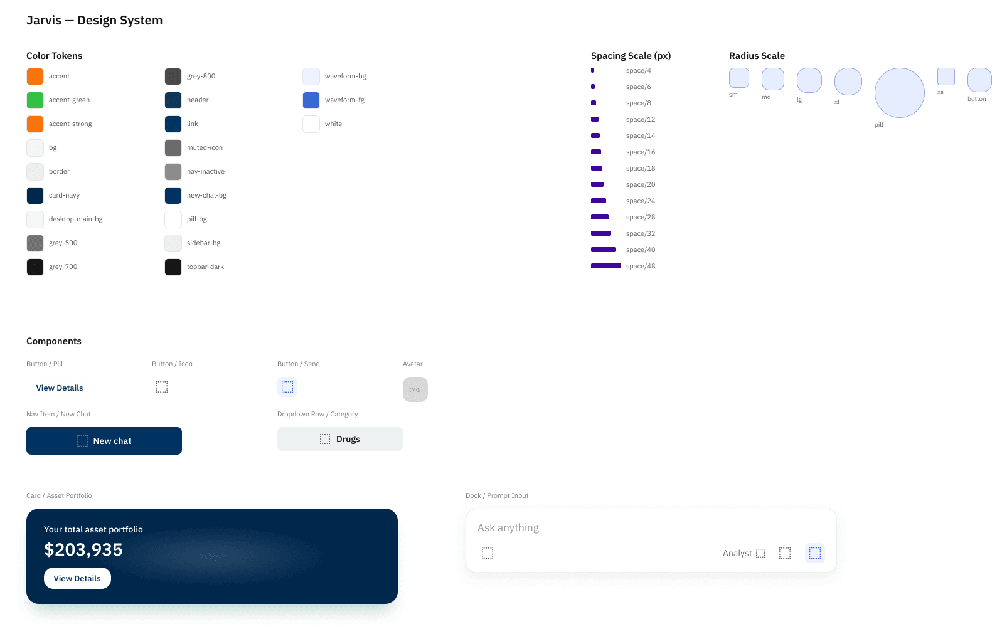This screenshot has height=629, width=1007.
Task: Click the Button / Icon placeholder icon
Action: (x=162, y=387)
